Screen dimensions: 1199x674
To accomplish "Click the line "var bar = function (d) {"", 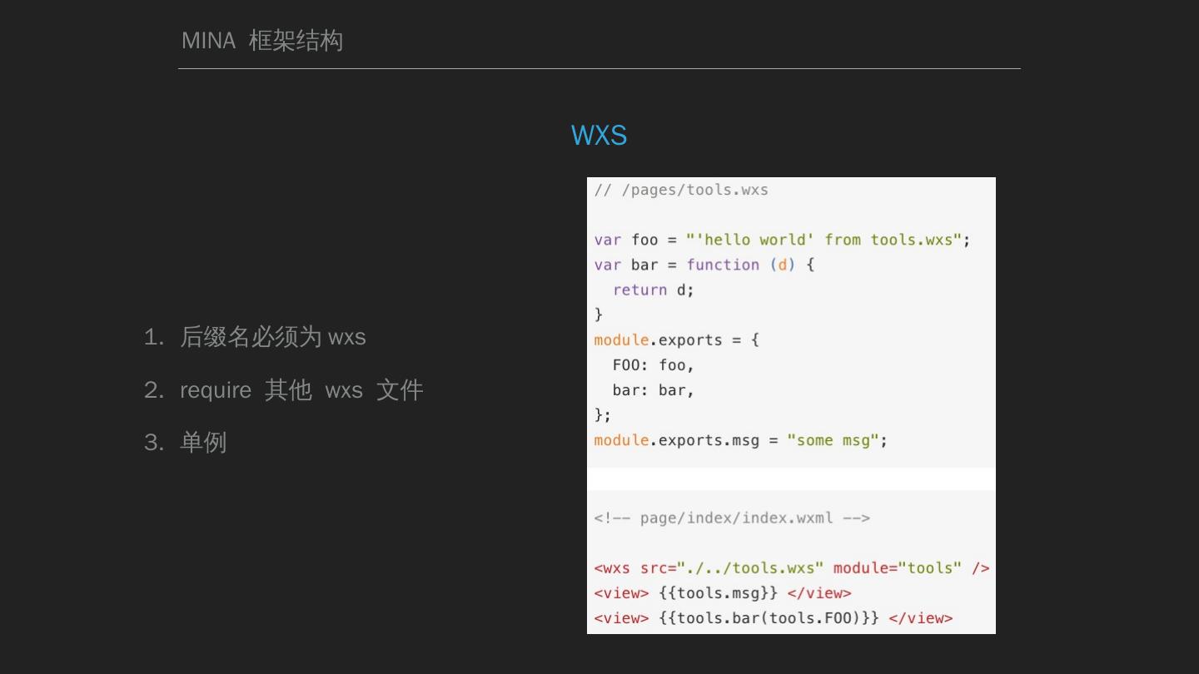I will [704, 265].
